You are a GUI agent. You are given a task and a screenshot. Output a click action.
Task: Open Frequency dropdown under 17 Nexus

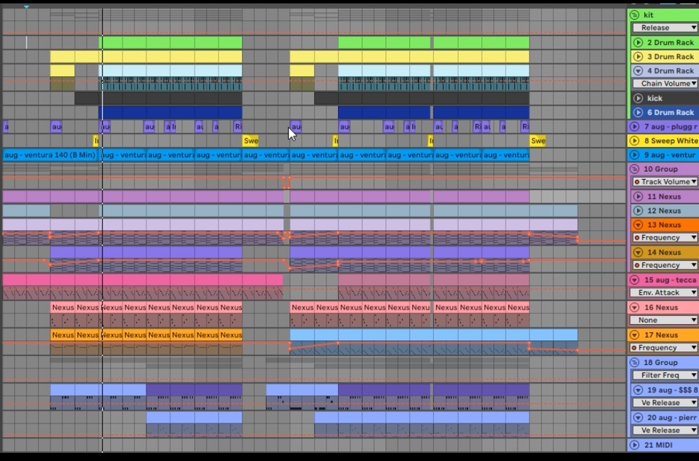click(x=663, y=348)
